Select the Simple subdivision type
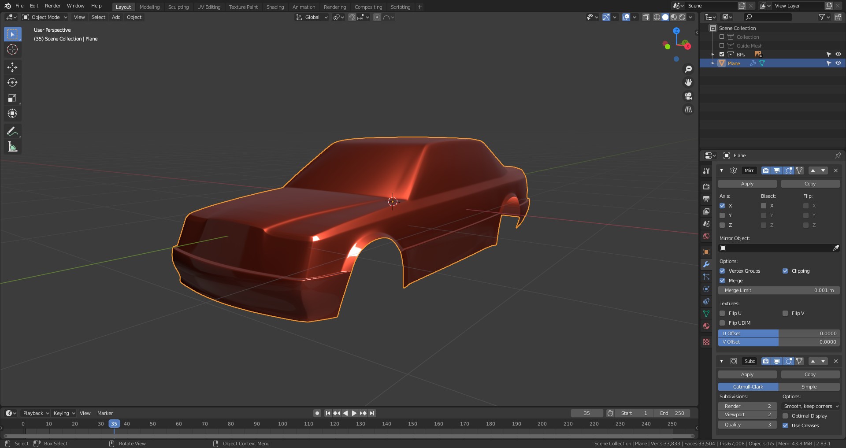This screenshot has height=448, width=846. (x=809, y=387)
